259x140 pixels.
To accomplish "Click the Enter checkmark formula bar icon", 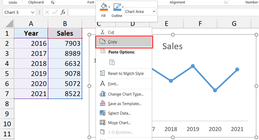I will coord(55,12).
